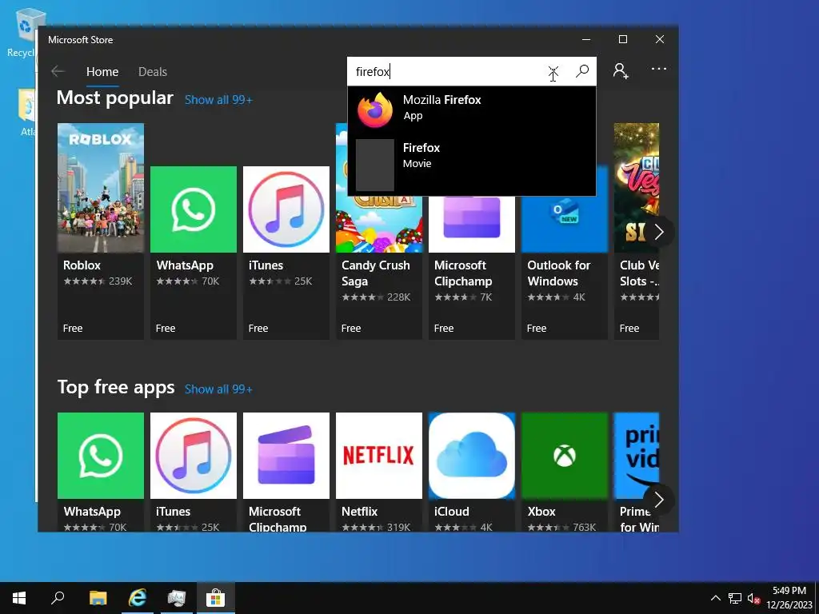Viewport: 819px width, 614px height.
Task: Clear the search box with the X icon
Action: [x=553, y=71]
